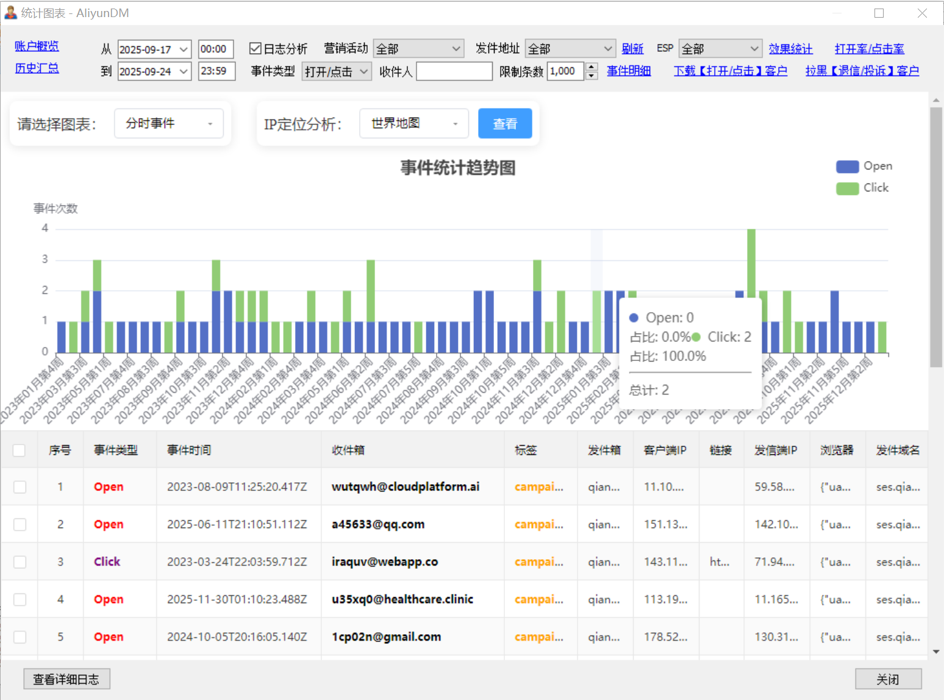Click the 查看详细日志 button

[x=66, y=679]
